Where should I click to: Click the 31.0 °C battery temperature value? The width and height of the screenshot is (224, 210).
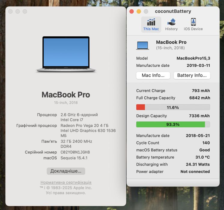coord(203,157)
